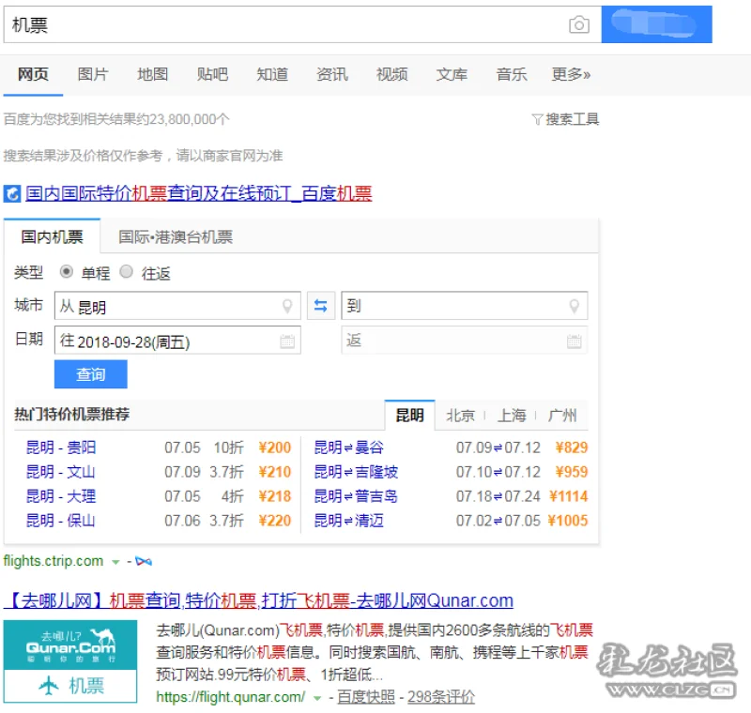Open the 文库 tab
This screenshot has height=713, width=751.
click(x=452, y=74)
